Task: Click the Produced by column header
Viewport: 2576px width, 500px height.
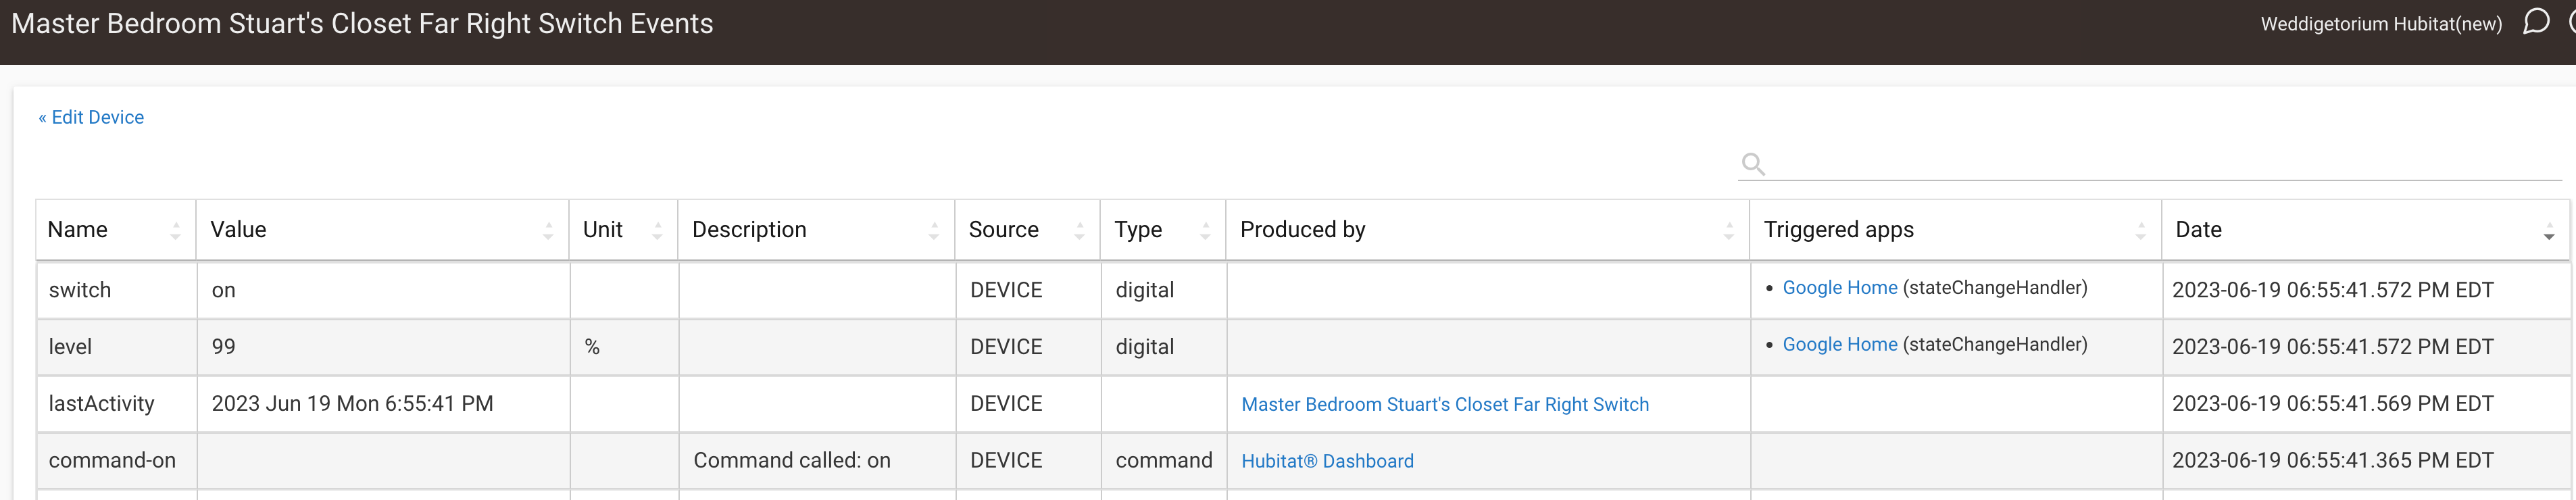Action: click(1487, 230)
